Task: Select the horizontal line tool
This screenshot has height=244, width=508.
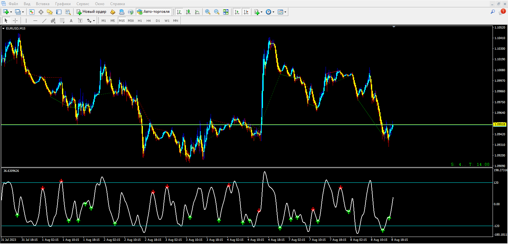Action: (x=35, y=21)
